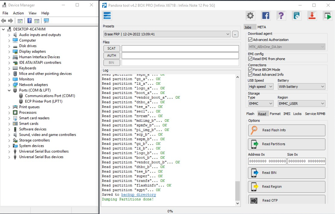Collapse the Ports (COM & LPT) node
Viewport: 335px width, 214px height.
(x=9, y=90)
